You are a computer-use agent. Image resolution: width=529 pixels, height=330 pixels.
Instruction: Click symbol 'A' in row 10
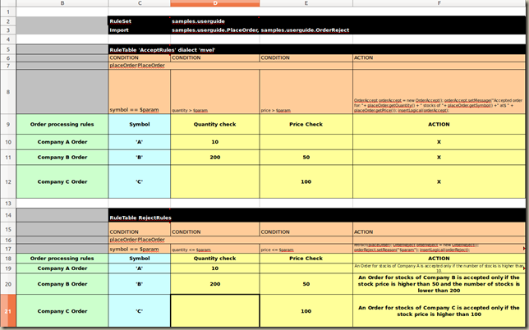(140, 142)
